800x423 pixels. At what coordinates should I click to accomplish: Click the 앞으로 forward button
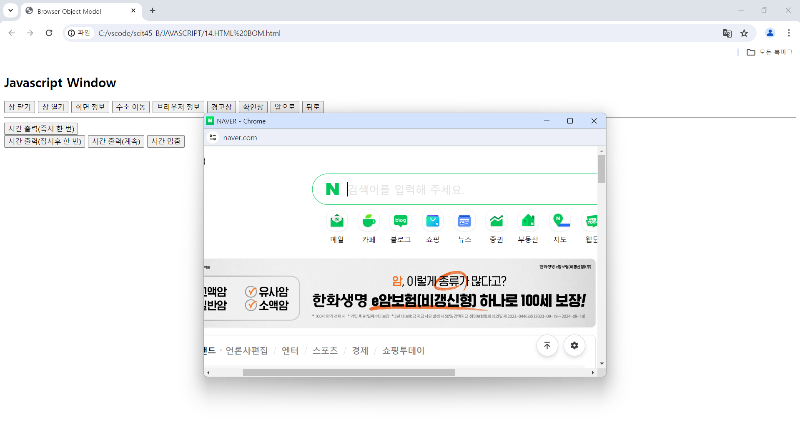click(285, 107)
